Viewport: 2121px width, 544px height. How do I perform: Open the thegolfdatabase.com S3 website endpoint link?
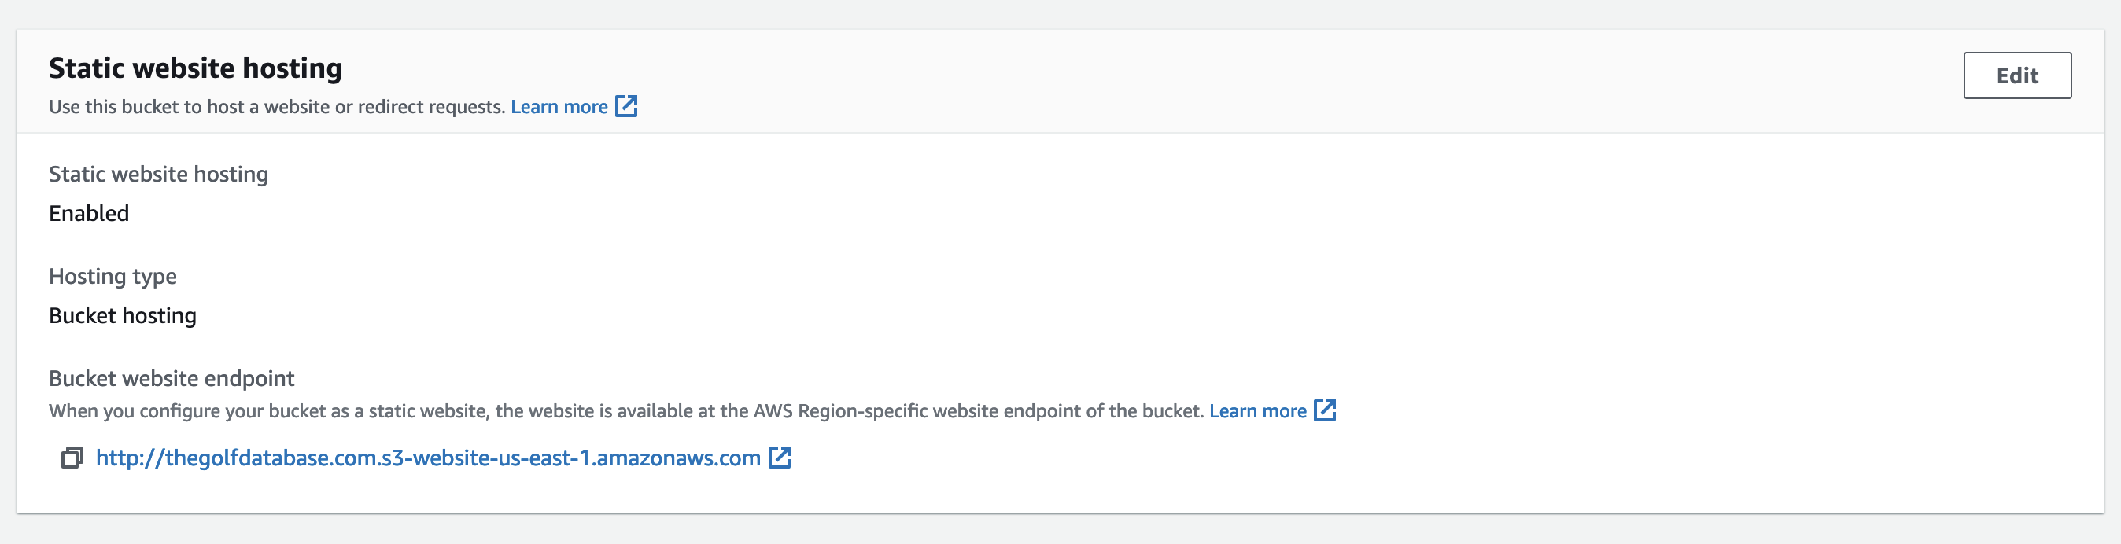(428, 458)
